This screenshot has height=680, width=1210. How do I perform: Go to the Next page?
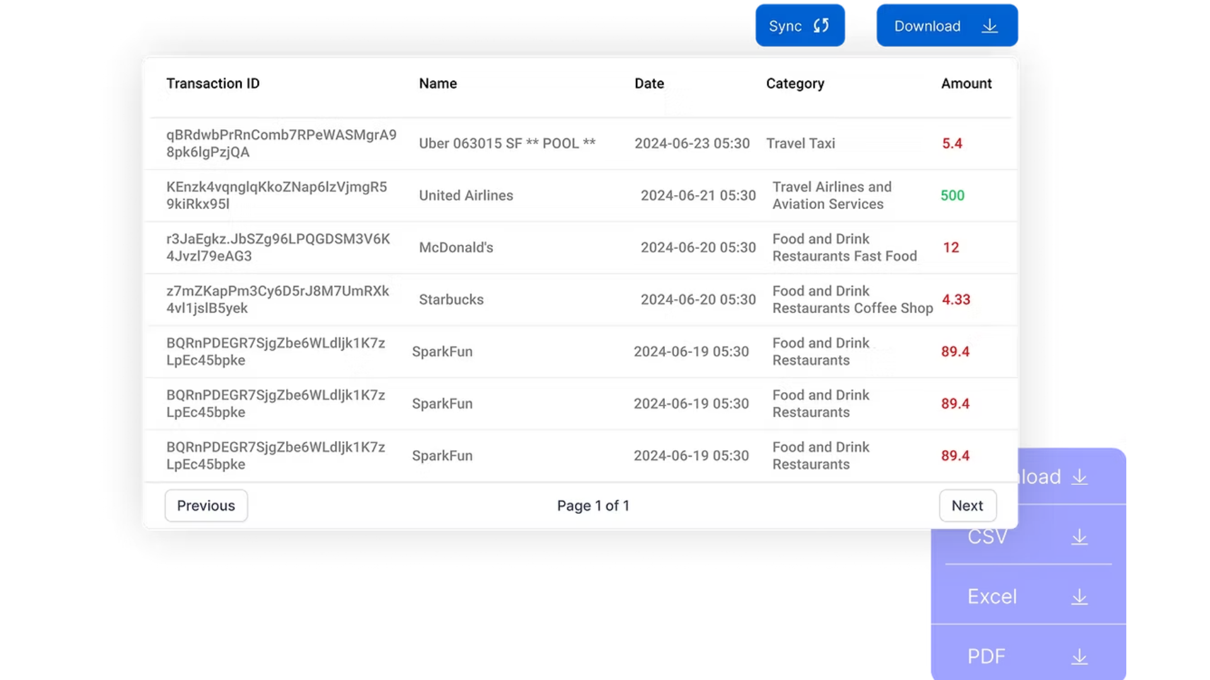pyautogui.click(x=967, y=506)
